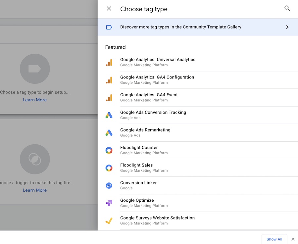The width and height of the screenshot is (298, 244).
Task: Open Learn More link under trigger section
Action: 35,190
